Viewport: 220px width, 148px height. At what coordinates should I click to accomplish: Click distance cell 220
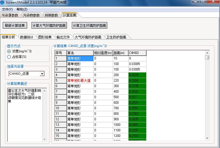121,81
